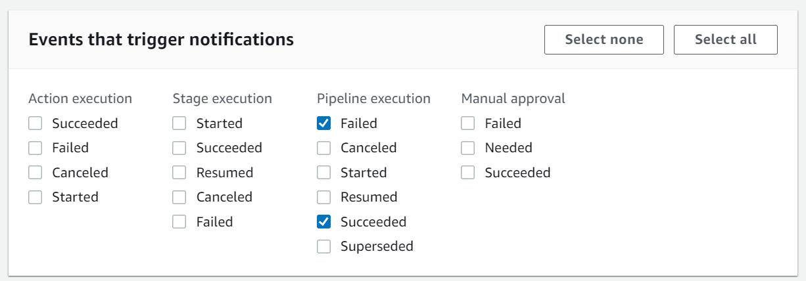Enable Manual approval Failed checkbox
806x281 pixels.
tap(468, 123)
